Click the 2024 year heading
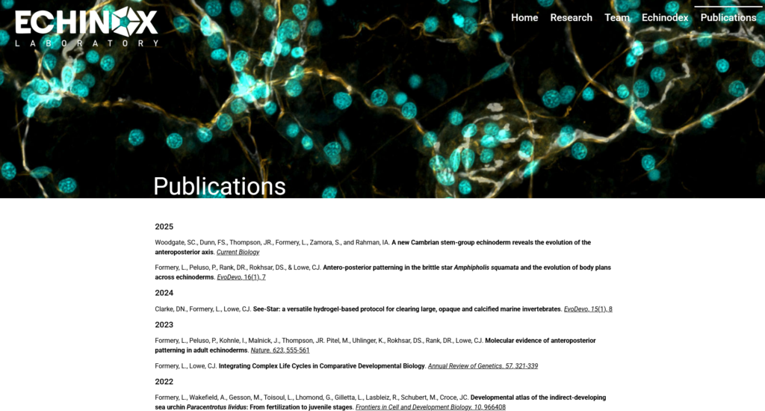Viewport: 765px width, 411px height. tap(164, 293)
